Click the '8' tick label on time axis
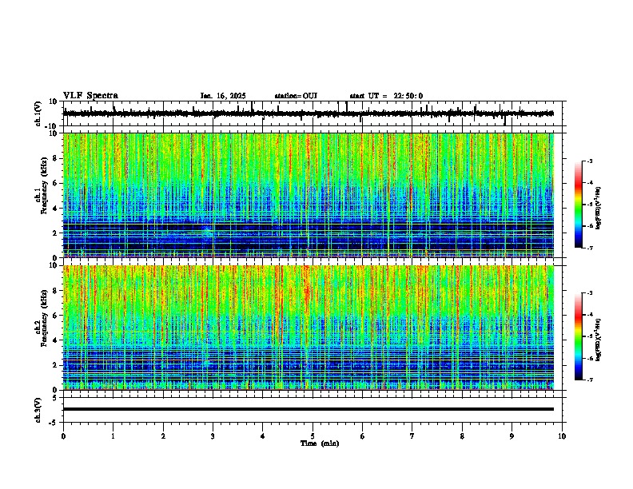 pyautogui.click(x=462, y=436)
